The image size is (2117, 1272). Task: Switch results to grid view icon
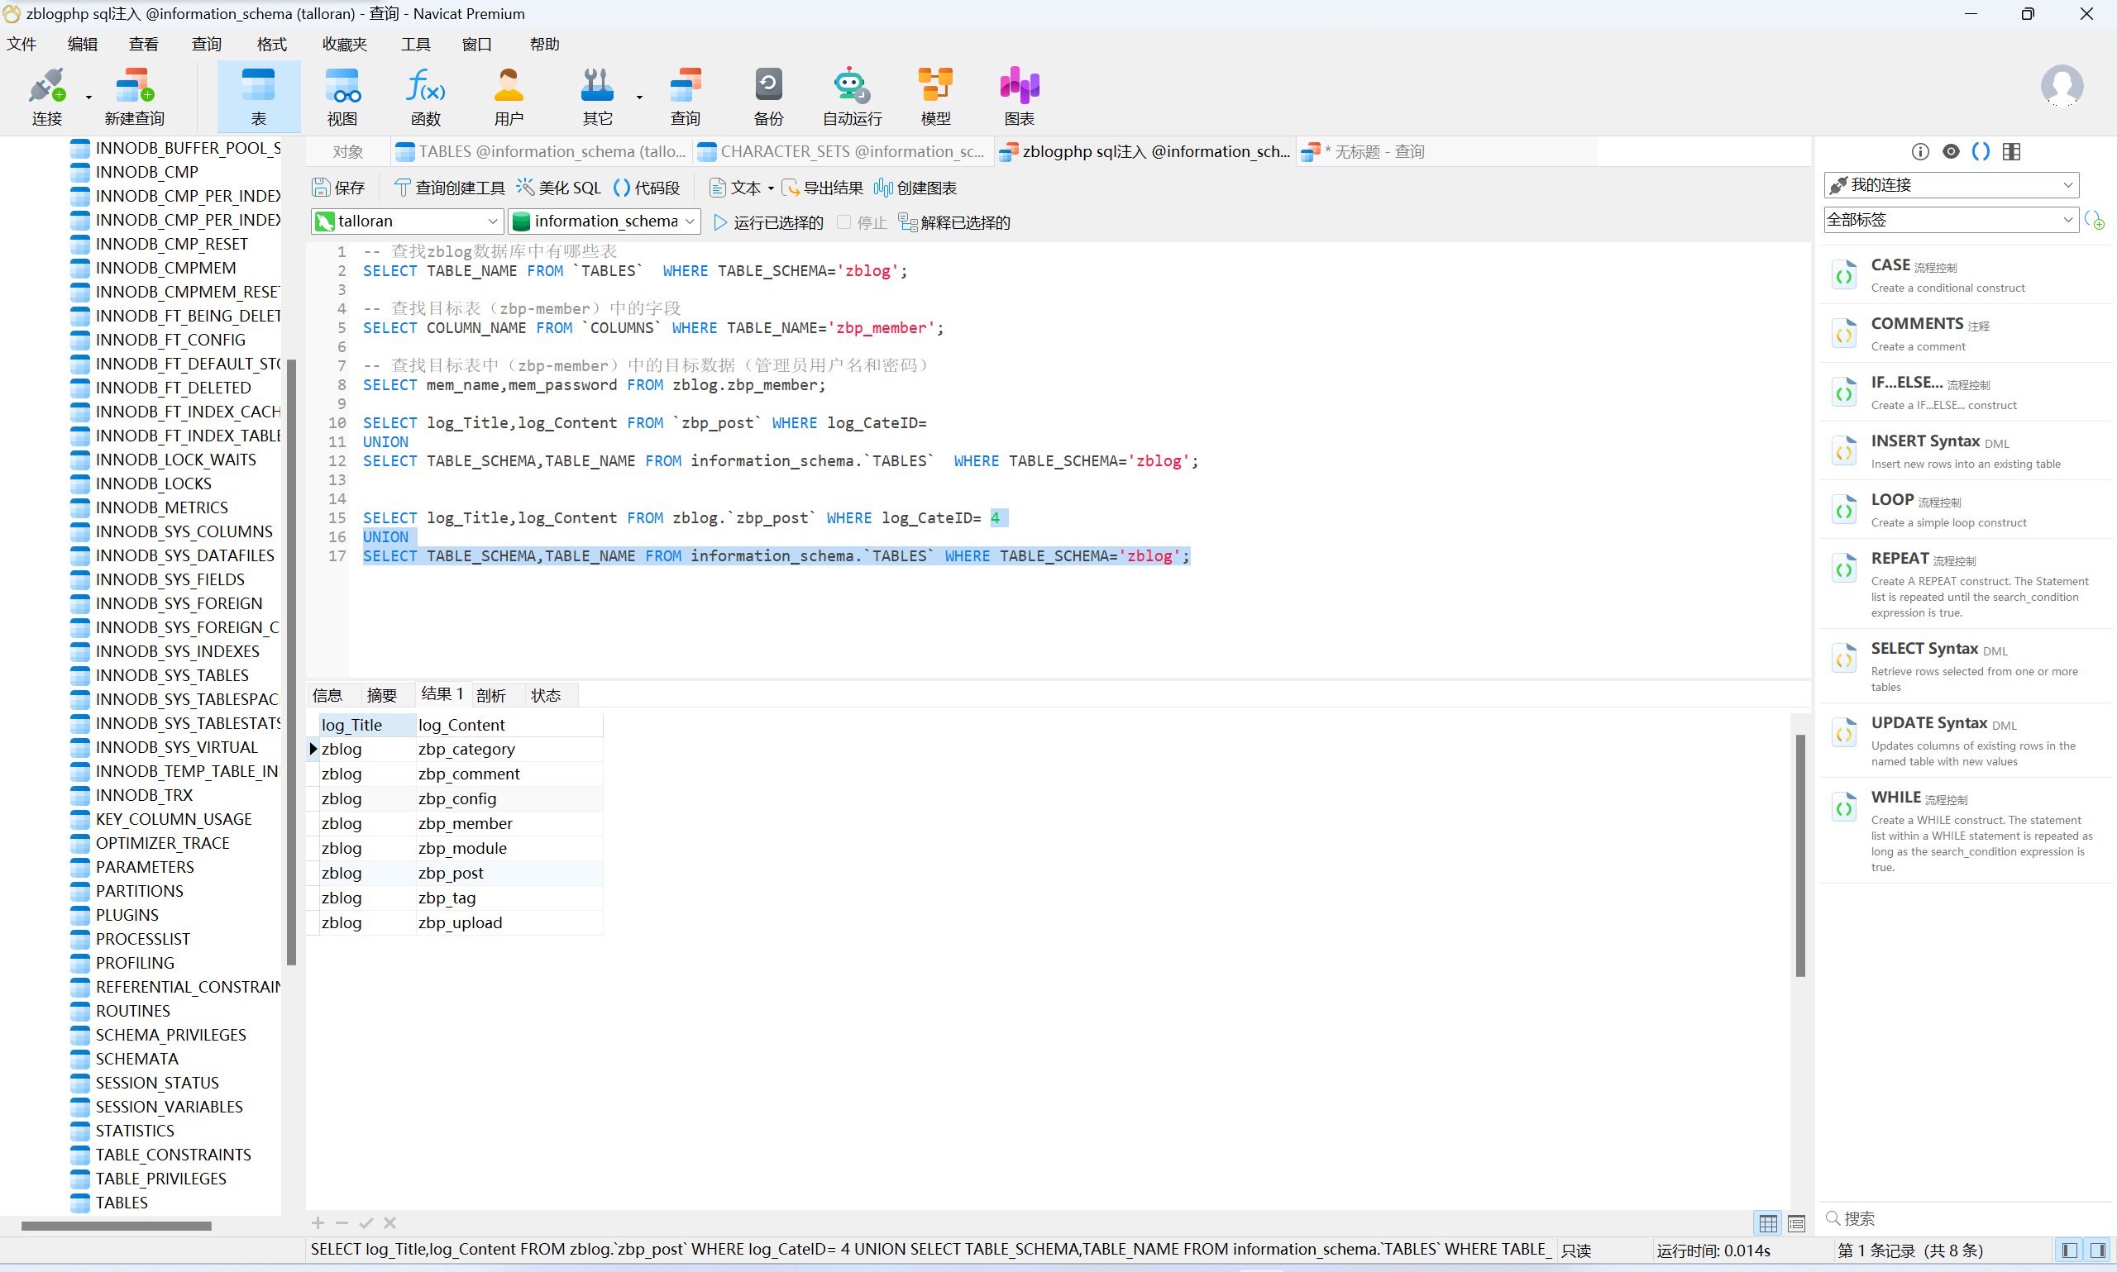(1767, 1223)
